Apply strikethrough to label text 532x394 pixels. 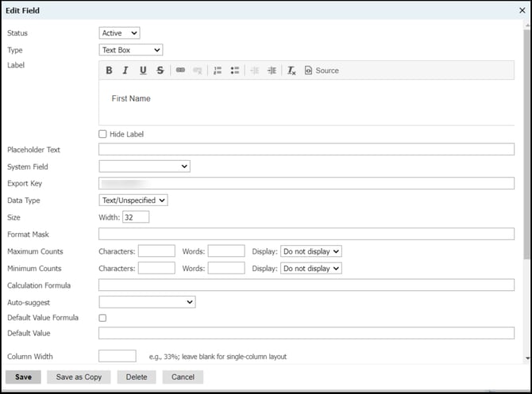(160, 71)
